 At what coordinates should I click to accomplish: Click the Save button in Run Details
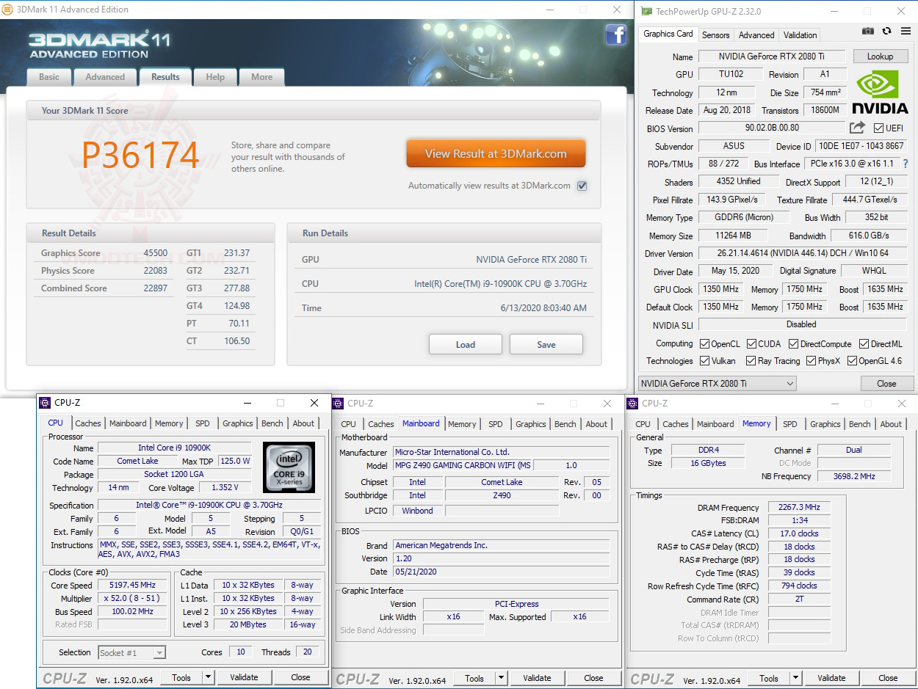[546, 344]
